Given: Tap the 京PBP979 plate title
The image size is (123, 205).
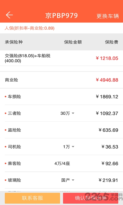Looking at the screenshot, I should click(x=61, y=16).
